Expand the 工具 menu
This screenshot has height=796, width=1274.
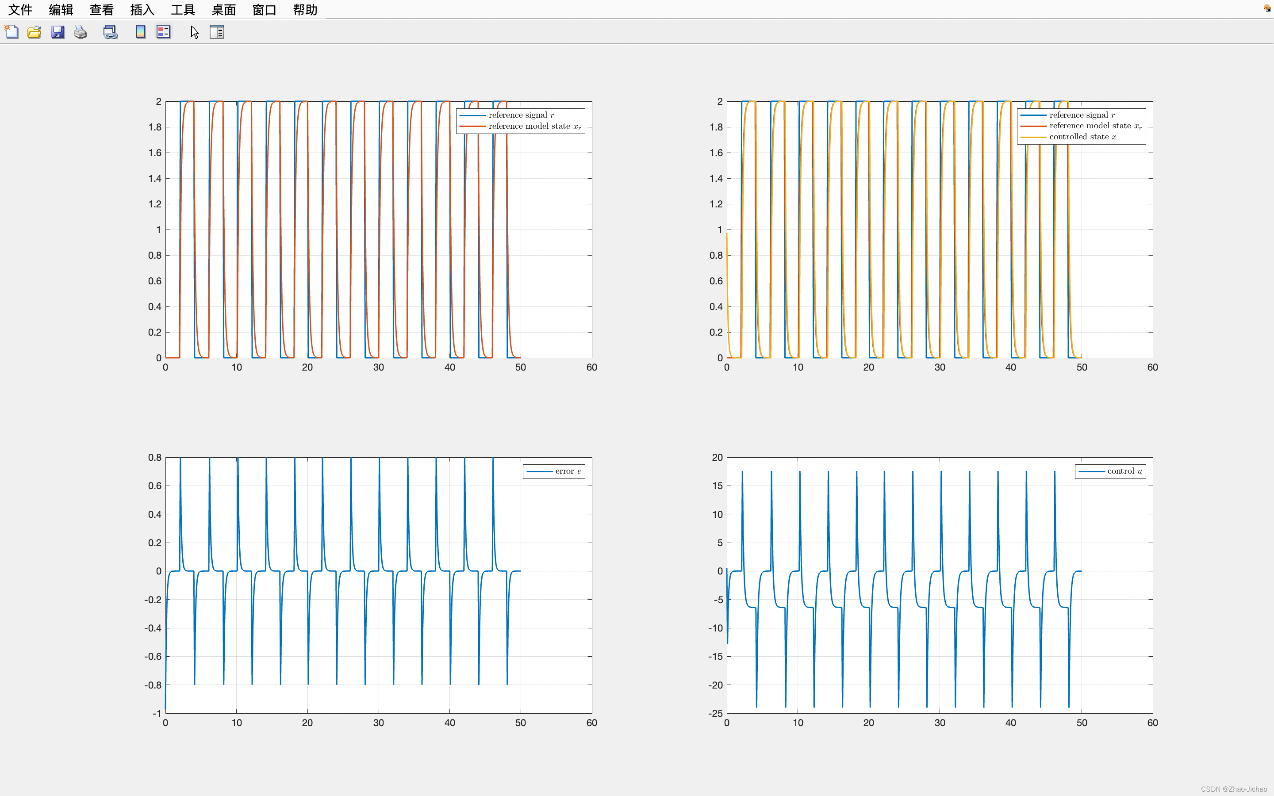183,9
